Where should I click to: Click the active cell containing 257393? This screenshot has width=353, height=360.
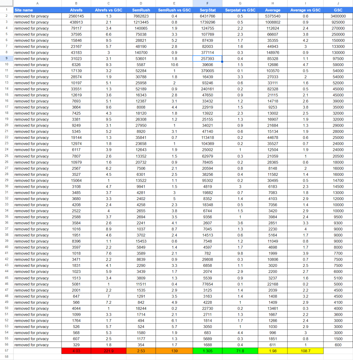pyautogui.click(x=207, y=59)
